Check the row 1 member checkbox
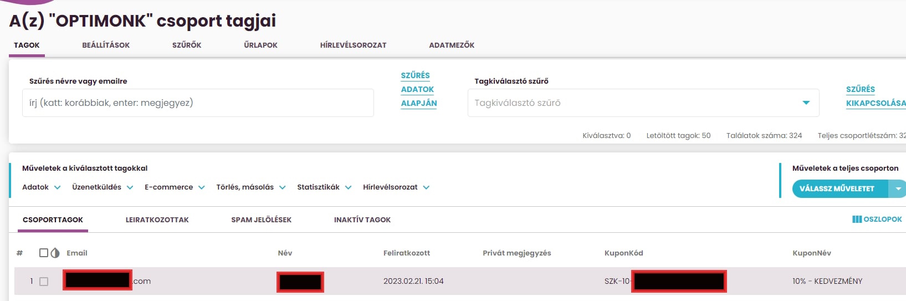Screen dimensions: 906x301 (x=44, y=282)
